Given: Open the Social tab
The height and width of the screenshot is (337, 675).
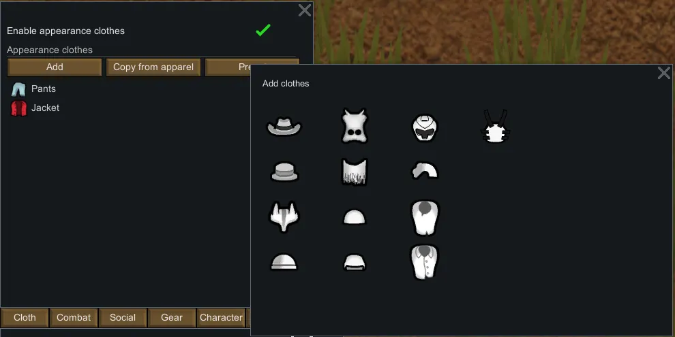Looking at the screenshot, I should [x=123, y=318].
